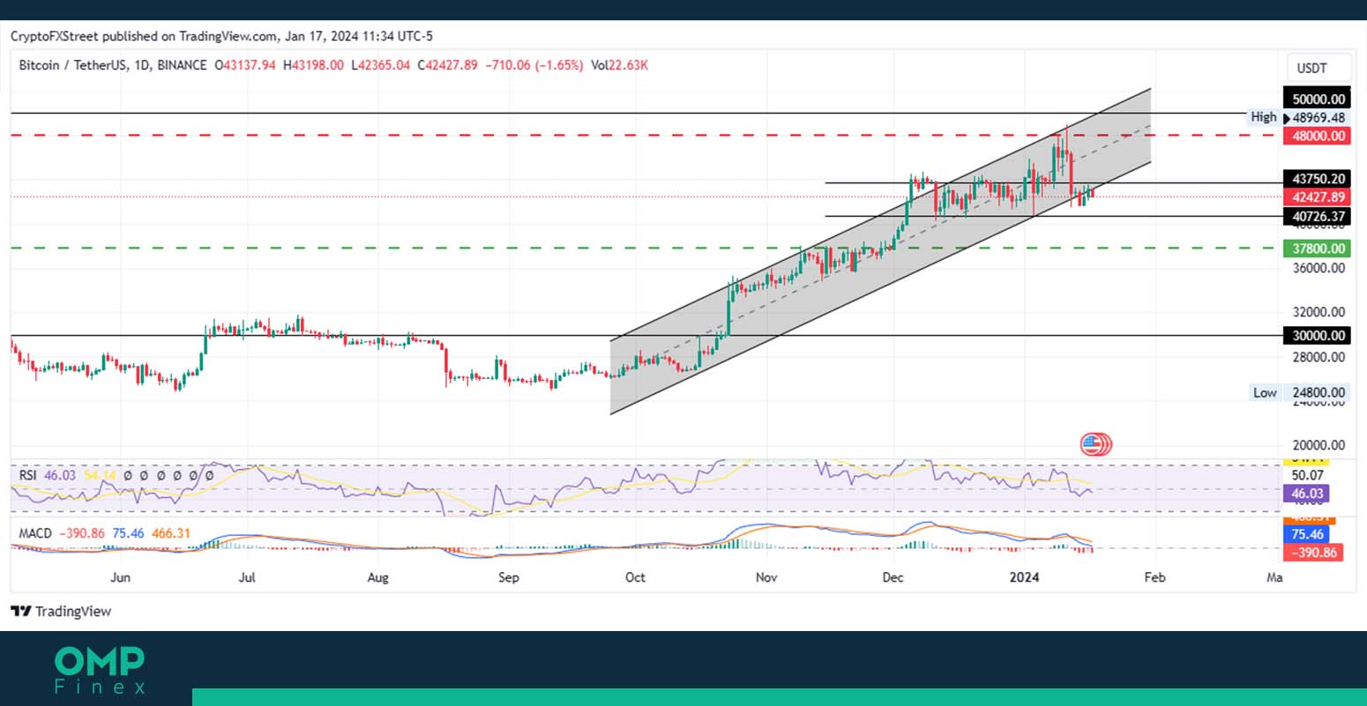The image size is (1367, 706).
Task: Click the MACD histogram value −390.86 in legend
Action: pyautogui.click(x=81, y=534)
